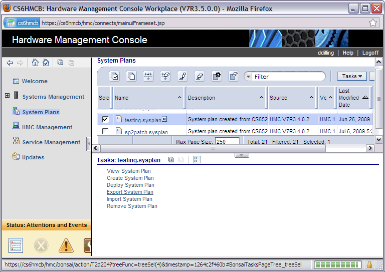The height and width of the screenshot is (272, 385).
Task: Click the Export System Plan task link
Action: point(130,192)
